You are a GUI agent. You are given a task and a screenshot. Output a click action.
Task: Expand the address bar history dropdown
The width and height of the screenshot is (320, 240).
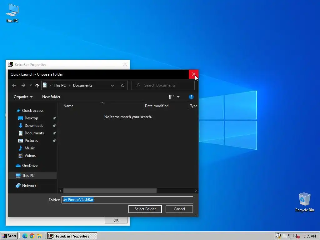[112, 86]
